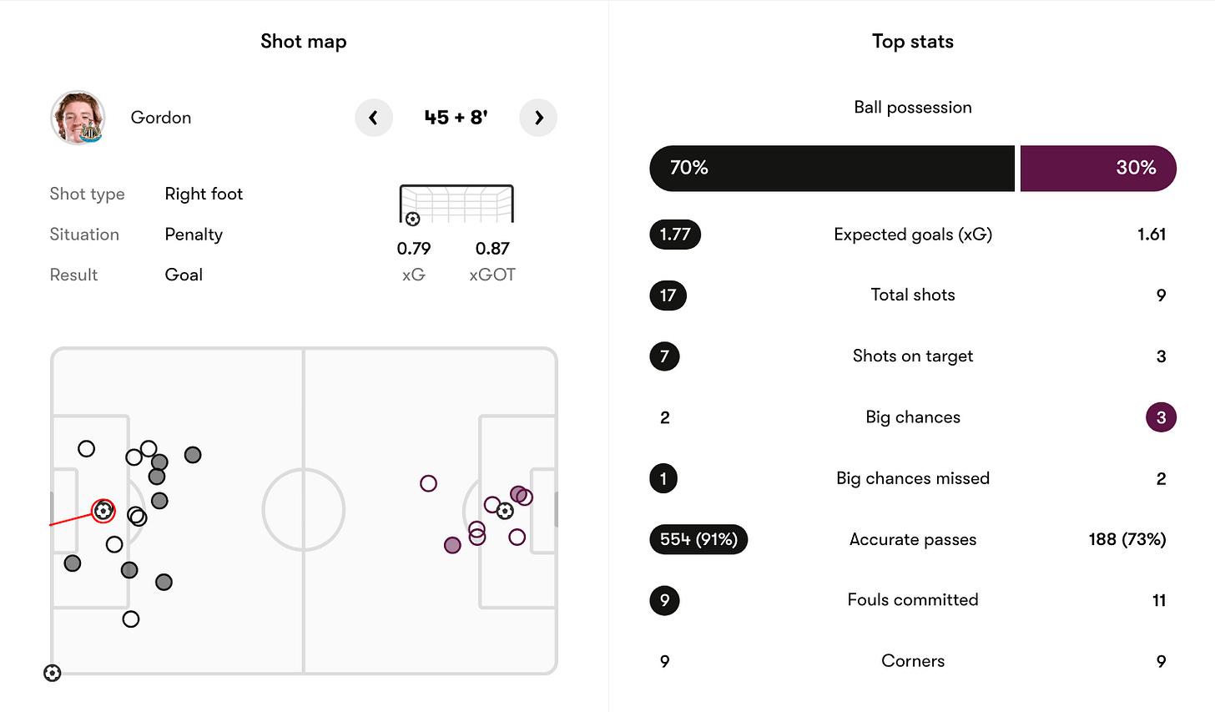This screenshot has height=712, width=1215.
Task: Select the red-highlighted penalty goal marker
Action: (103, 510)
